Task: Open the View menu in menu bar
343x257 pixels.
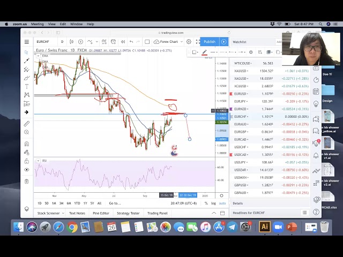Action: pyautogui.click(x=52, y=24)
